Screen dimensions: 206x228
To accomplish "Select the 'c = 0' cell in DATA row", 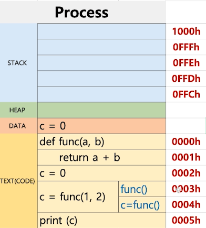I will pos(101,126).
